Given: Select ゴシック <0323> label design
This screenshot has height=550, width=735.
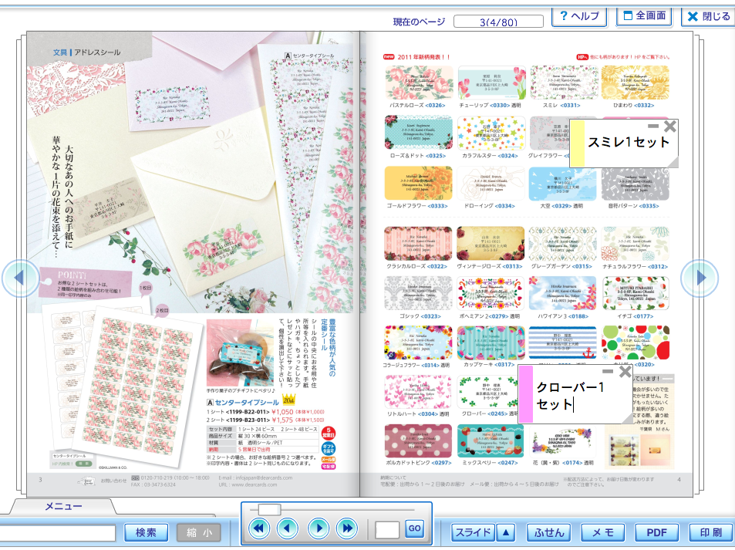Looking at the screenshot, I should 419,293.
